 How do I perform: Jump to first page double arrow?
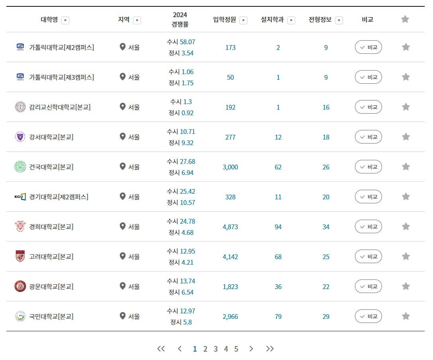coord(161,349)
